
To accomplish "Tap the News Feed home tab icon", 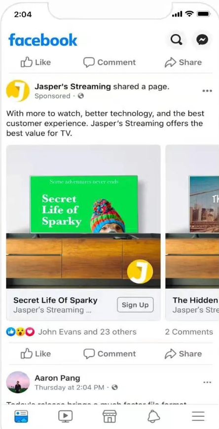I will pos(21,417).
